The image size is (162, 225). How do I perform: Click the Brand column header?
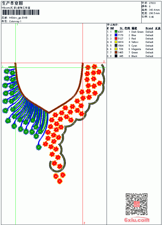click(149, 28)
